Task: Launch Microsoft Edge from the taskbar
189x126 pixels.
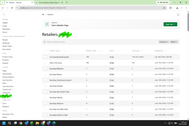Action: click(54, 123)
